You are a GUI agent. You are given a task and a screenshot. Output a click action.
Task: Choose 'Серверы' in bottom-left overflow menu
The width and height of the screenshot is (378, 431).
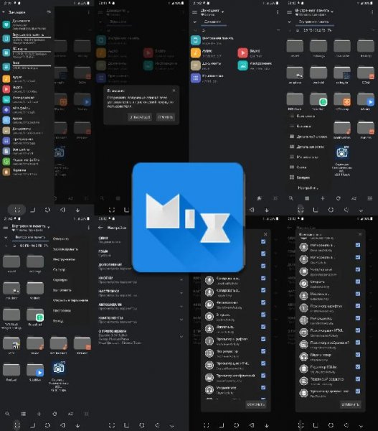tap(60, 280)
